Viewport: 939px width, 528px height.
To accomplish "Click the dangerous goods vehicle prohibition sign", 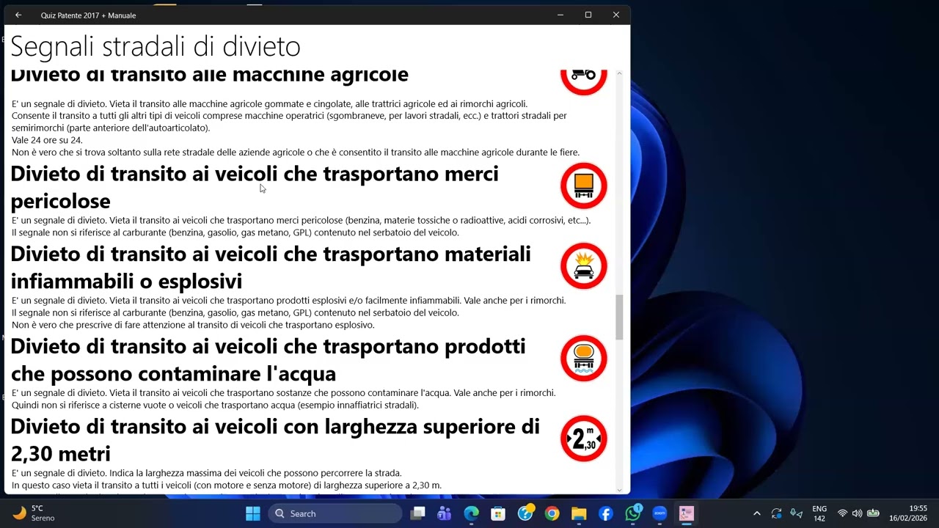I will pyautogui.click(x=584, y=186).
